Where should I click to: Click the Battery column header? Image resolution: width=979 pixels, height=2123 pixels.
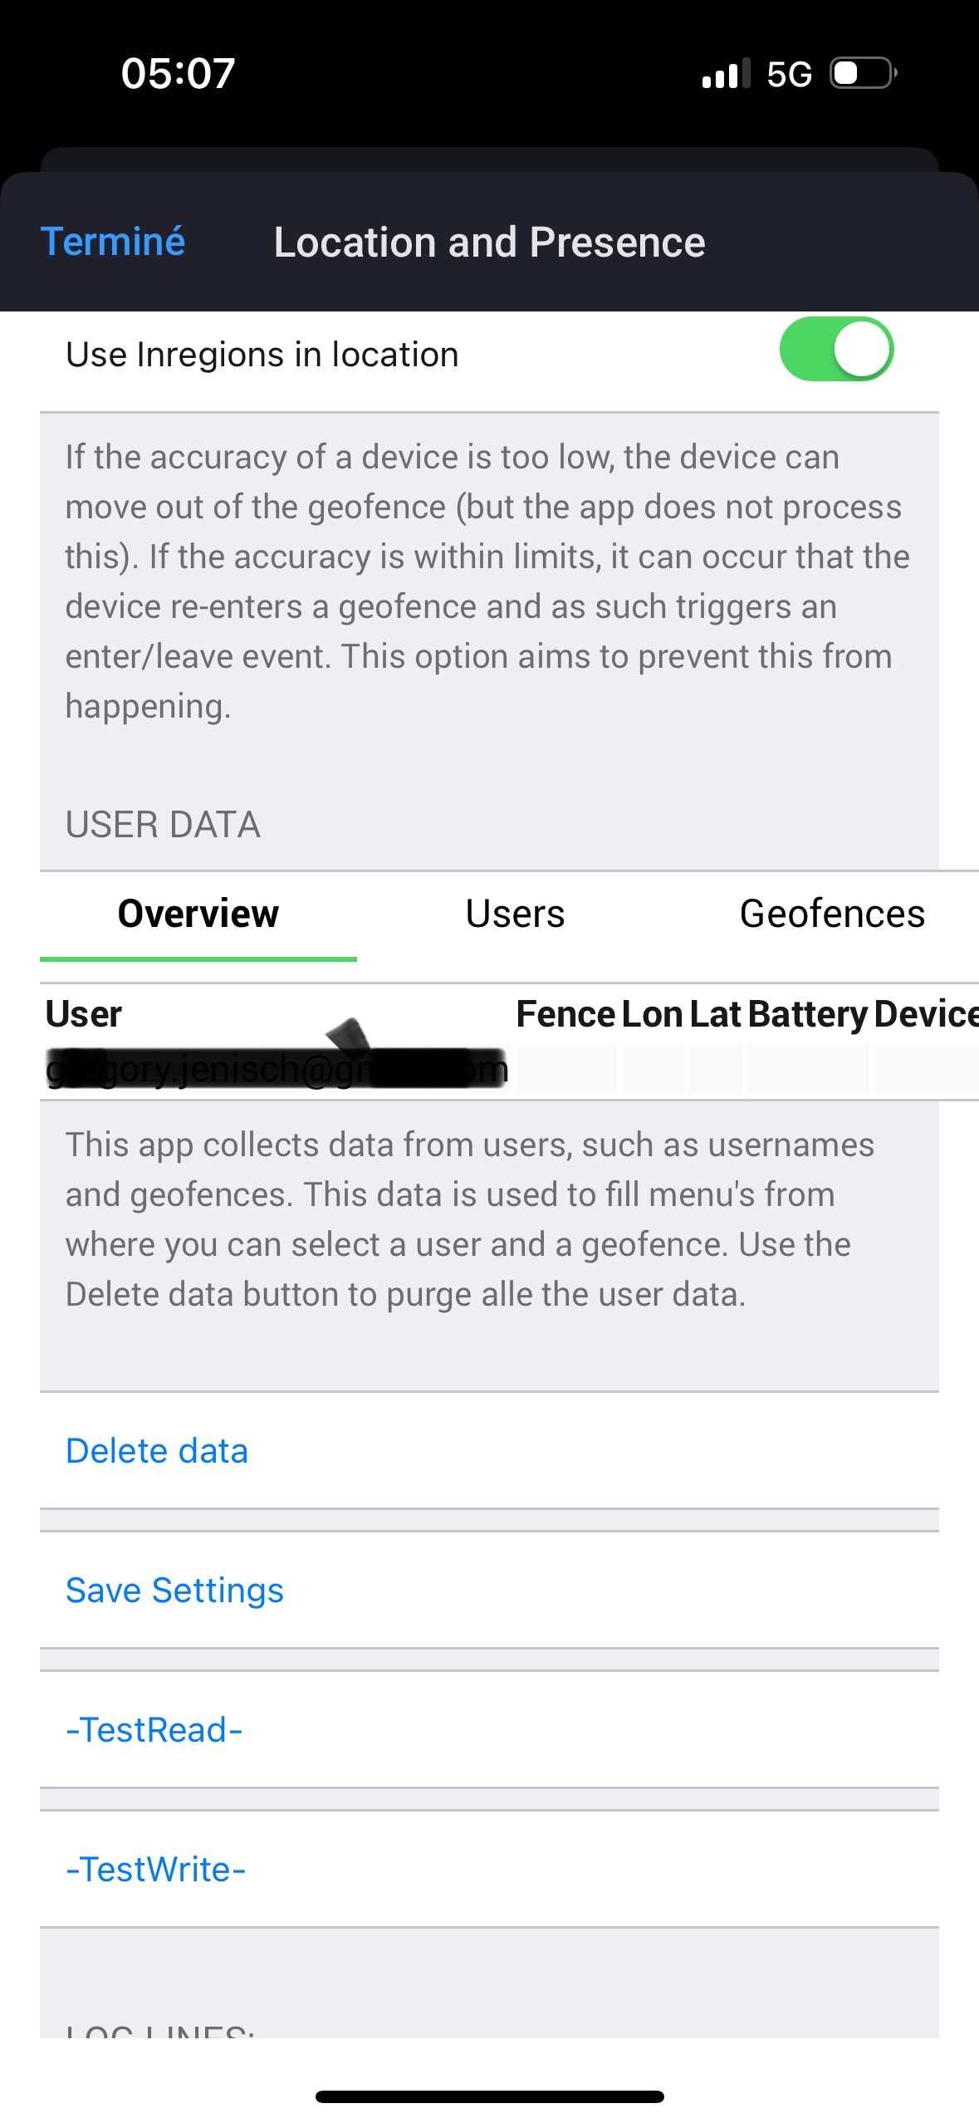pos(807,1014)
